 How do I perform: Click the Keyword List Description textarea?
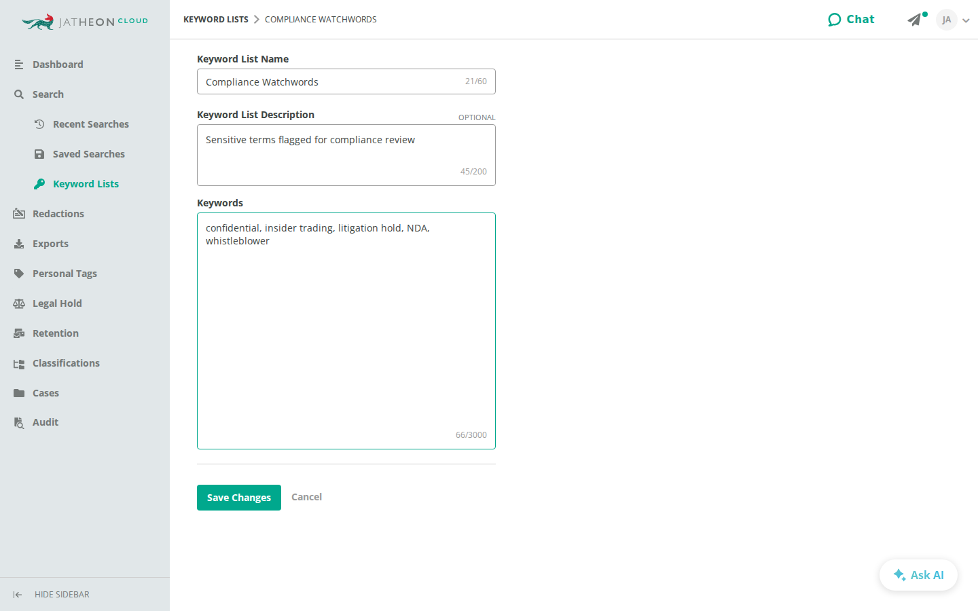(x=346, y=155)
